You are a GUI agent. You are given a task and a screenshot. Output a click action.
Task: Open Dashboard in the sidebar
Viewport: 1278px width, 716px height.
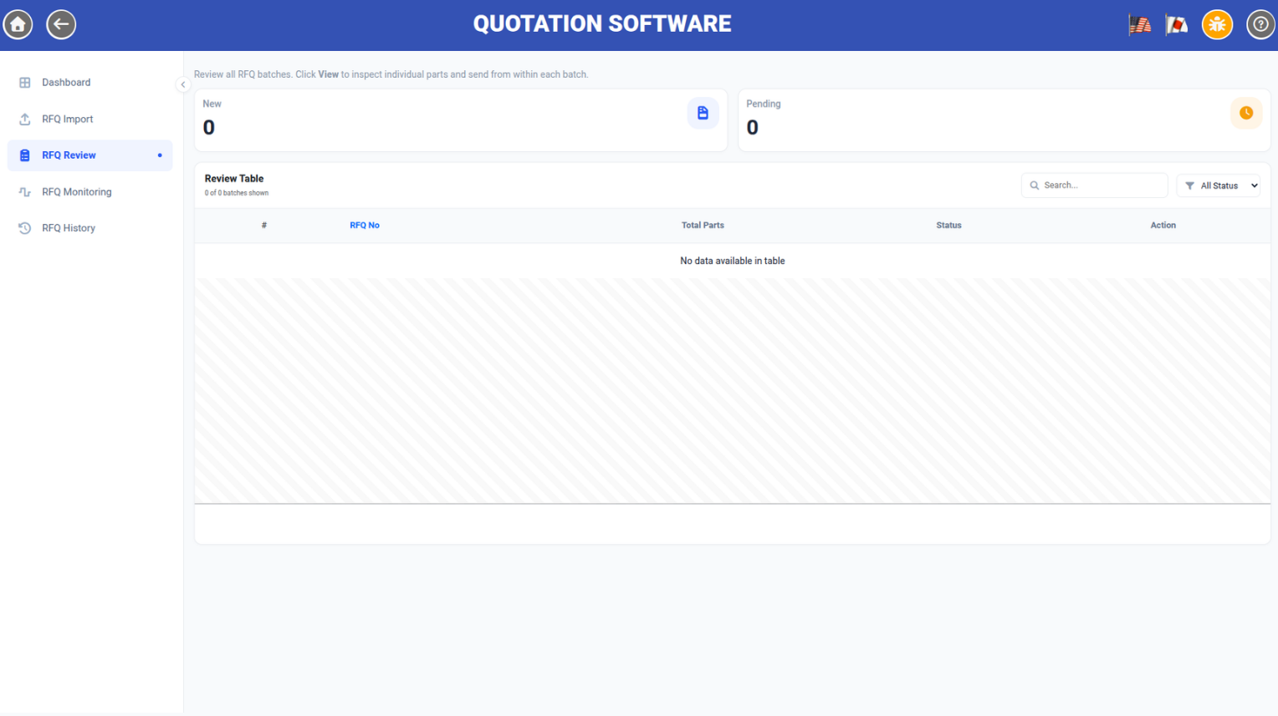(90, 83)
